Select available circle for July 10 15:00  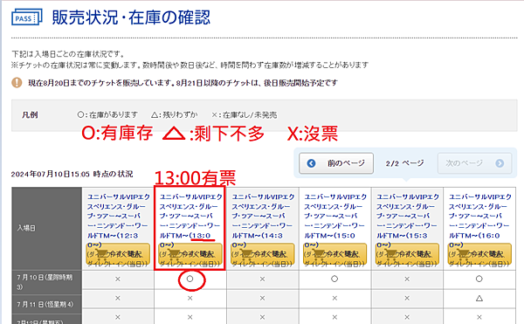click(x=334, y=279)
